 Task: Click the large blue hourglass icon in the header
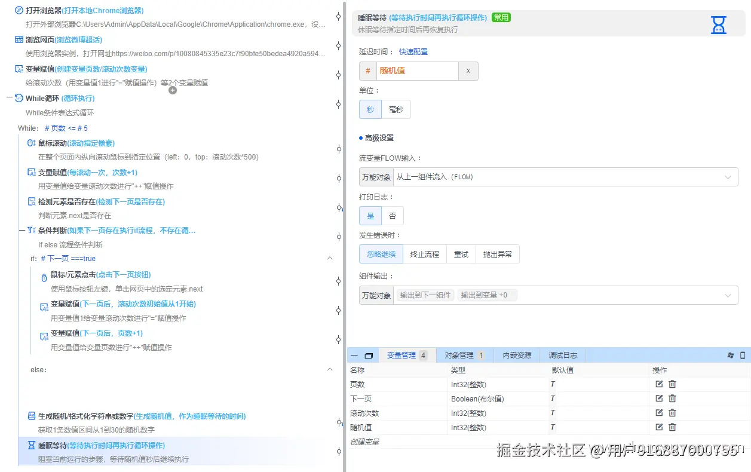point(718,24)
